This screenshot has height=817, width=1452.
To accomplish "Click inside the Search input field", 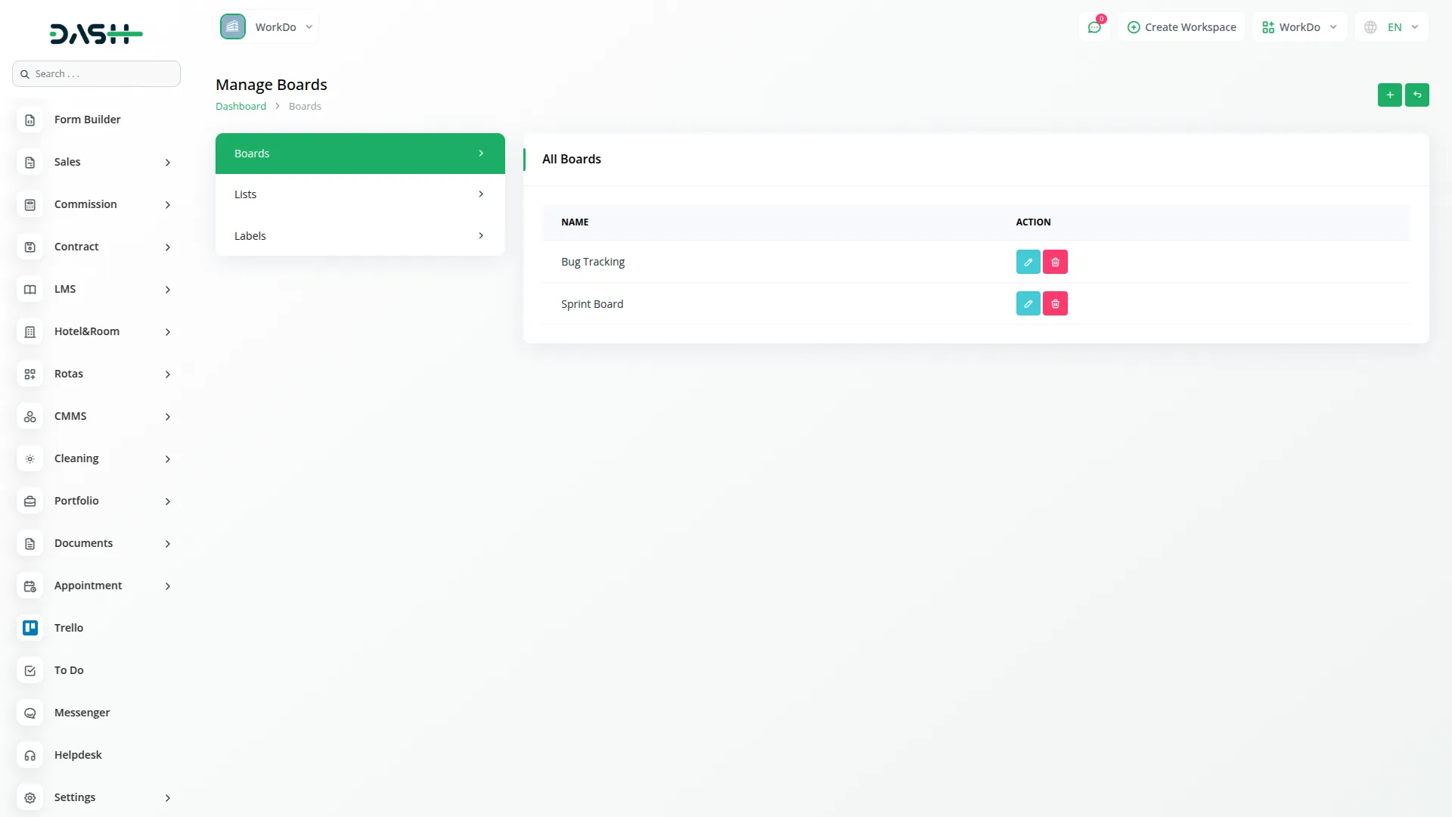I will (96, 73).
